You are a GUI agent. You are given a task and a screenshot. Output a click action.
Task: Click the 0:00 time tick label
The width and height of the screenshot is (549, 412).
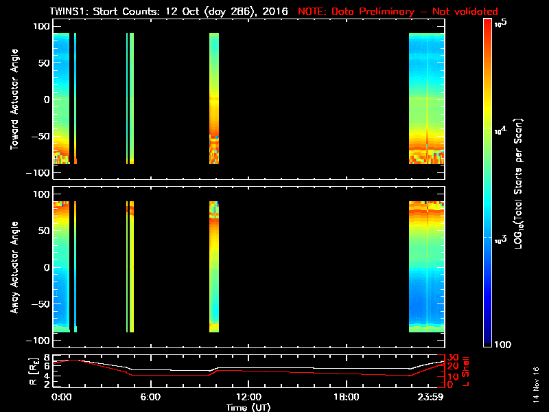61,397
